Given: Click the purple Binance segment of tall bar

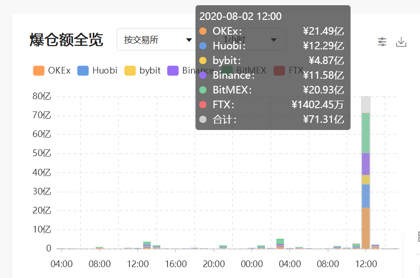Looking at the screenshot, I should (x=366, y=164).
